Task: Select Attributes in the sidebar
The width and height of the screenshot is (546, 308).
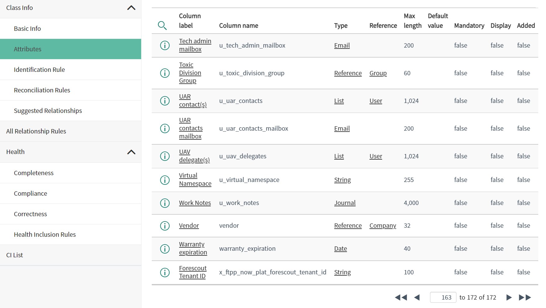Action: 71,49
